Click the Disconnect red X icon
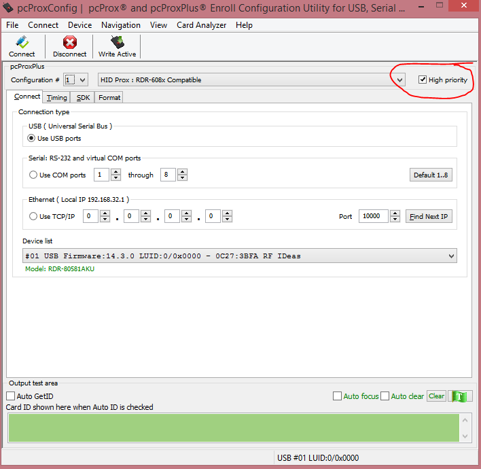The image size is (481, 469). click(69, 42)
